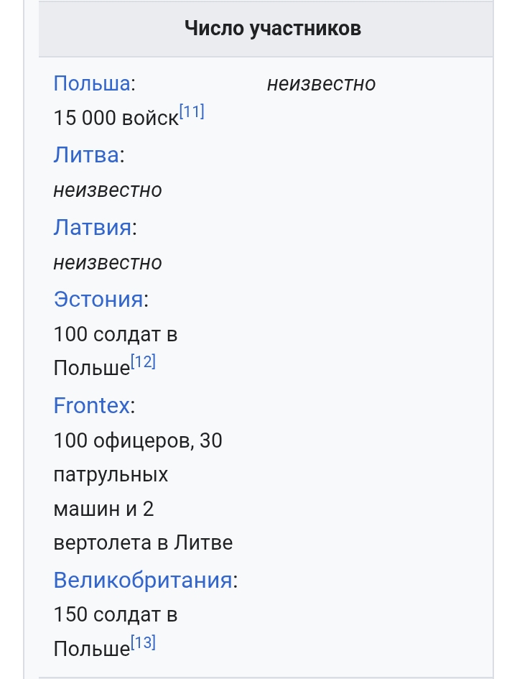The width and height of the screenshot is (517, 679).
Task: Open the Великобритания link
Action: 143,580
